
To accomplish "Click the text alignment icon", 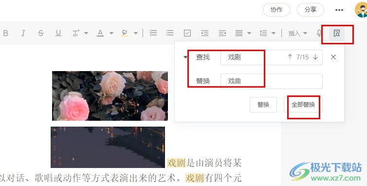I will pyautogui.click(x=239, y=33).
